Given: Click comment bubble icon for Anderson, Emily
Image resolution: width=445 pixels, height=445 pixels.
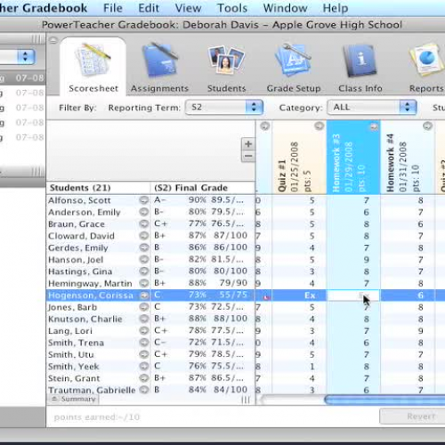Looking at the screenshot, I should [144, 212].
